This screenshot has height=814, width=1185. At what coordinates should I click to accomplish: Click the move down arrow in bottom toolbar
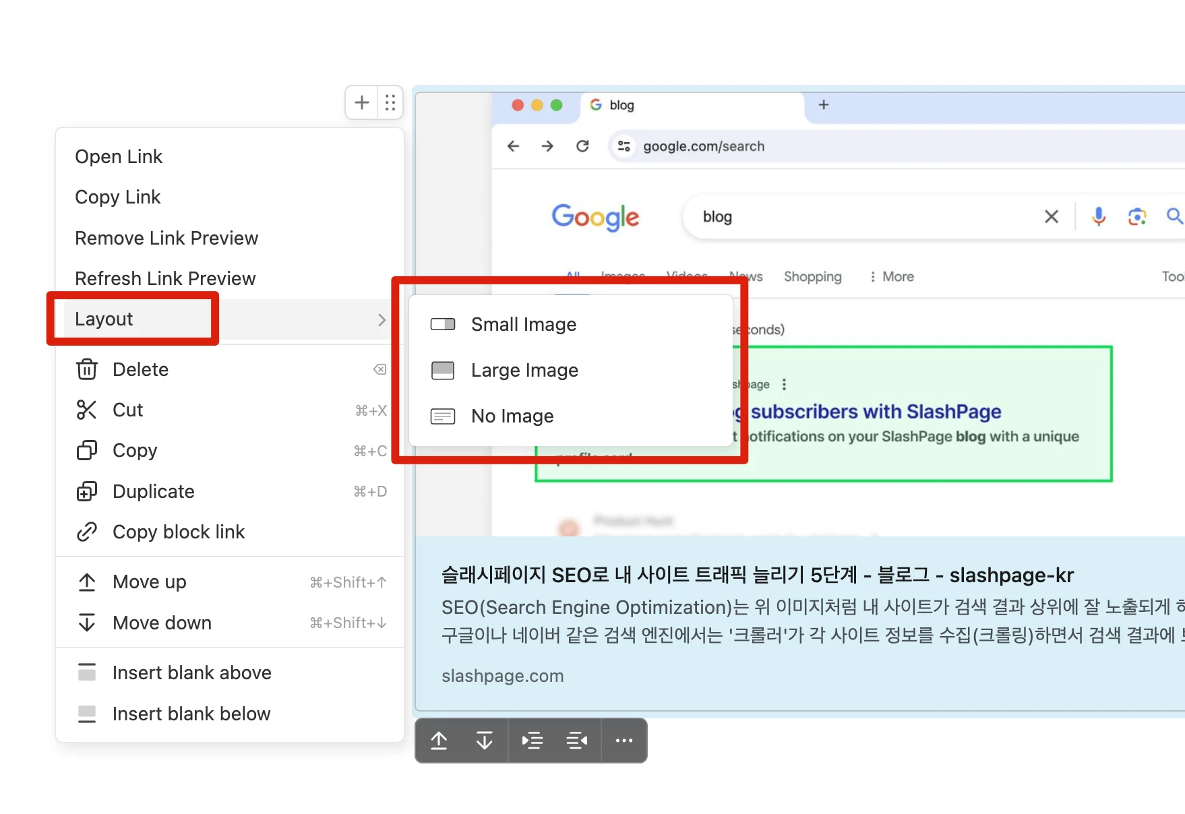[x=484, y=741]
